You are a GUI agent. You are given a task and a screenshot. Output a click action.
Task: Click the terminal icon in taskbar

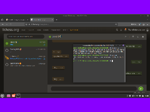[x=18, y=96]
